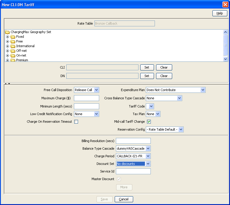The width and height of the screenshot is (230, 205).
Task: Click the split pane collapse arrows
Action: [x=7, y=84]
